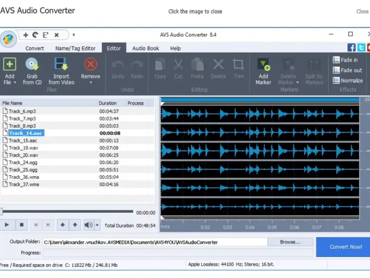Select Track_36.wma in file list

pyautogui.click(x=78, y=177)
